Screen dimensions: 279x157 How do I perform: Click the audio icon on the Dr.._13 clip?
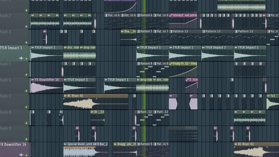coord(92,112)
